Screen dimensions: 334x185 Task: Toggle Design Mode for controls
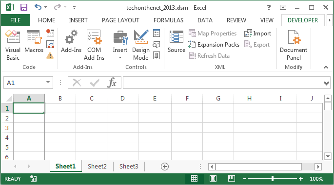(140, 45)
